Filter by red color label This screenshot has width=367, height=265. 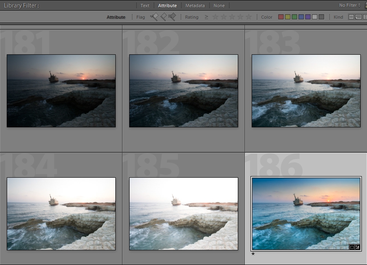pyautogui.click(x=281, y=17)
